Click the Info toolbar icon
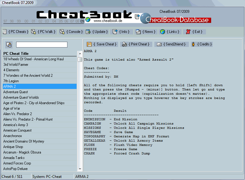The width and height of the screenshot is (245, 180). coord(115,32)
